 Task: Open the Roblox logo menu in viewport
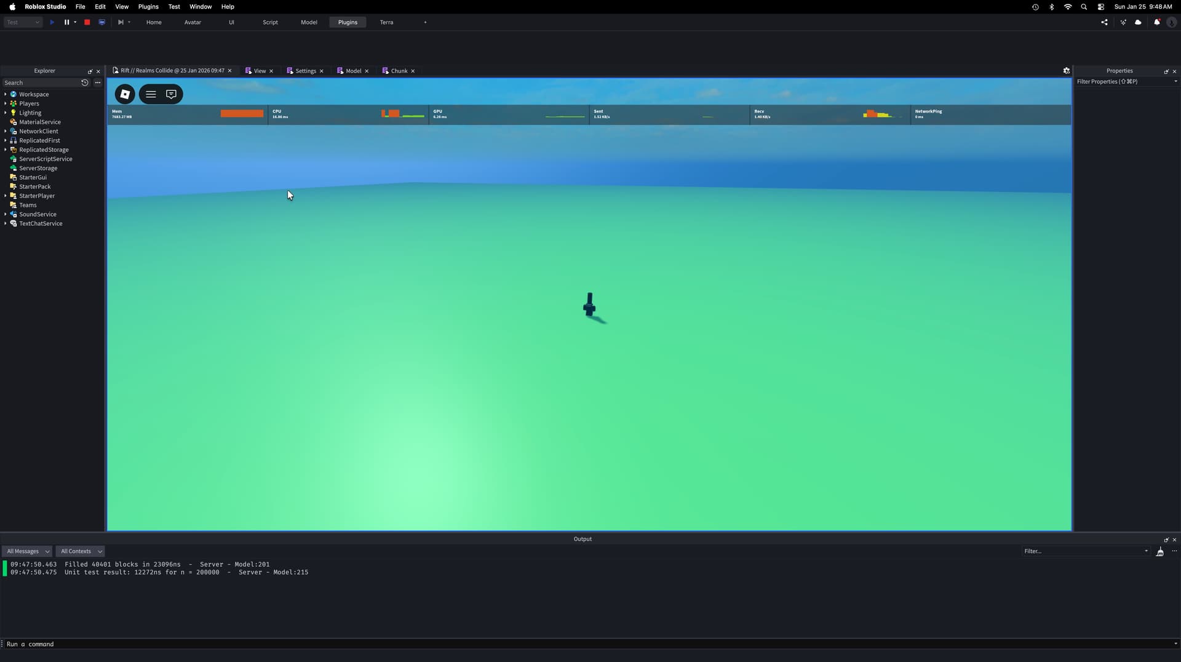[x=125, y=94]
